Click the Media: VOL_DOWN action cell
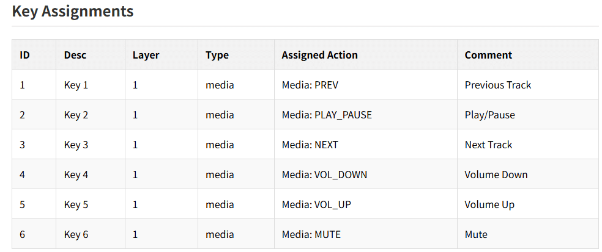 [366, 174]
